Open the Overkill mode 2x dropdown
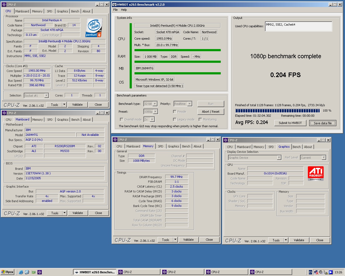 pos(152,119)
